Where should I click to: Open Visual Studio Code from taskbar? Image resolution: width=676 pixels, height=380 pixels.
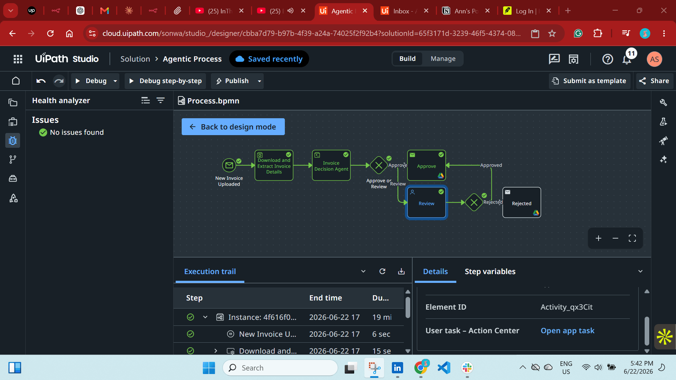444,368
